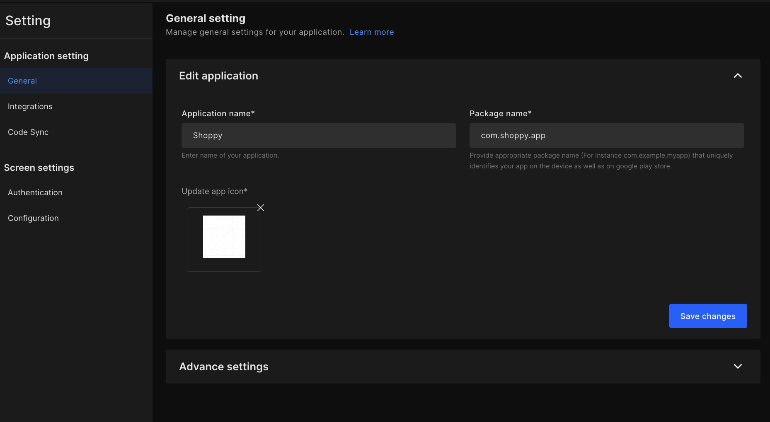Screen dimensions: 770x422
Task: Click the Setting title in sidebar
Action: tap(28, 21)
